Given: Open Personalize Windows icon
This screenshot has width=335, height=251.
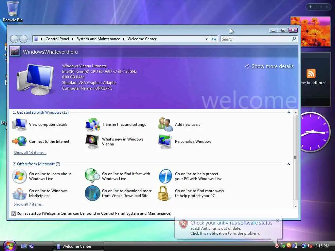Looking at the screenshot, I should [x=165, y=142].
